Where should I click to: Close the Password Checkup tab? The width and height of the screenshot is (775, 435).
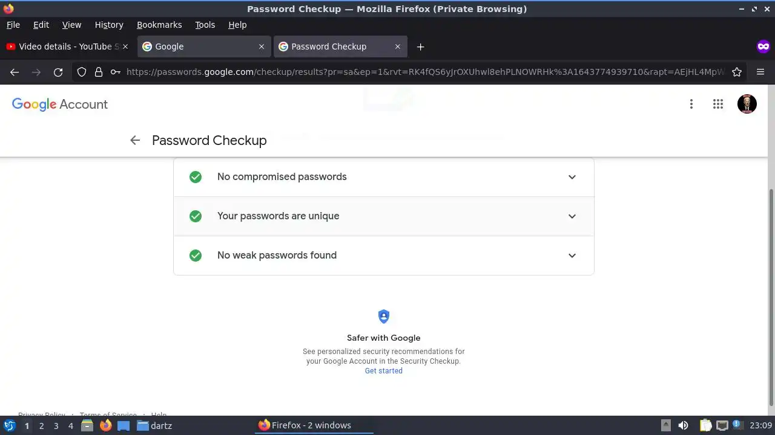[398, 47]
